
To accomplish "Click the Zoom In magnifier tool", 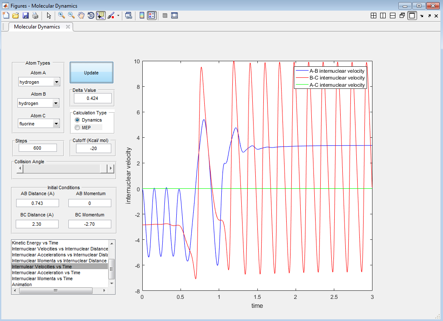I will 62,16.
